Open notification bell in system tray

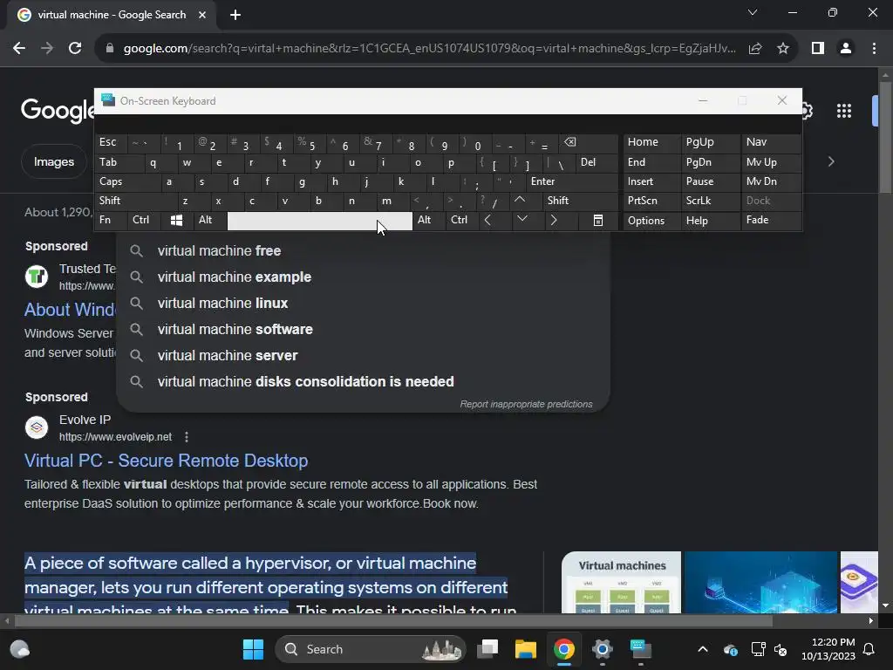[x=869, y=649]
